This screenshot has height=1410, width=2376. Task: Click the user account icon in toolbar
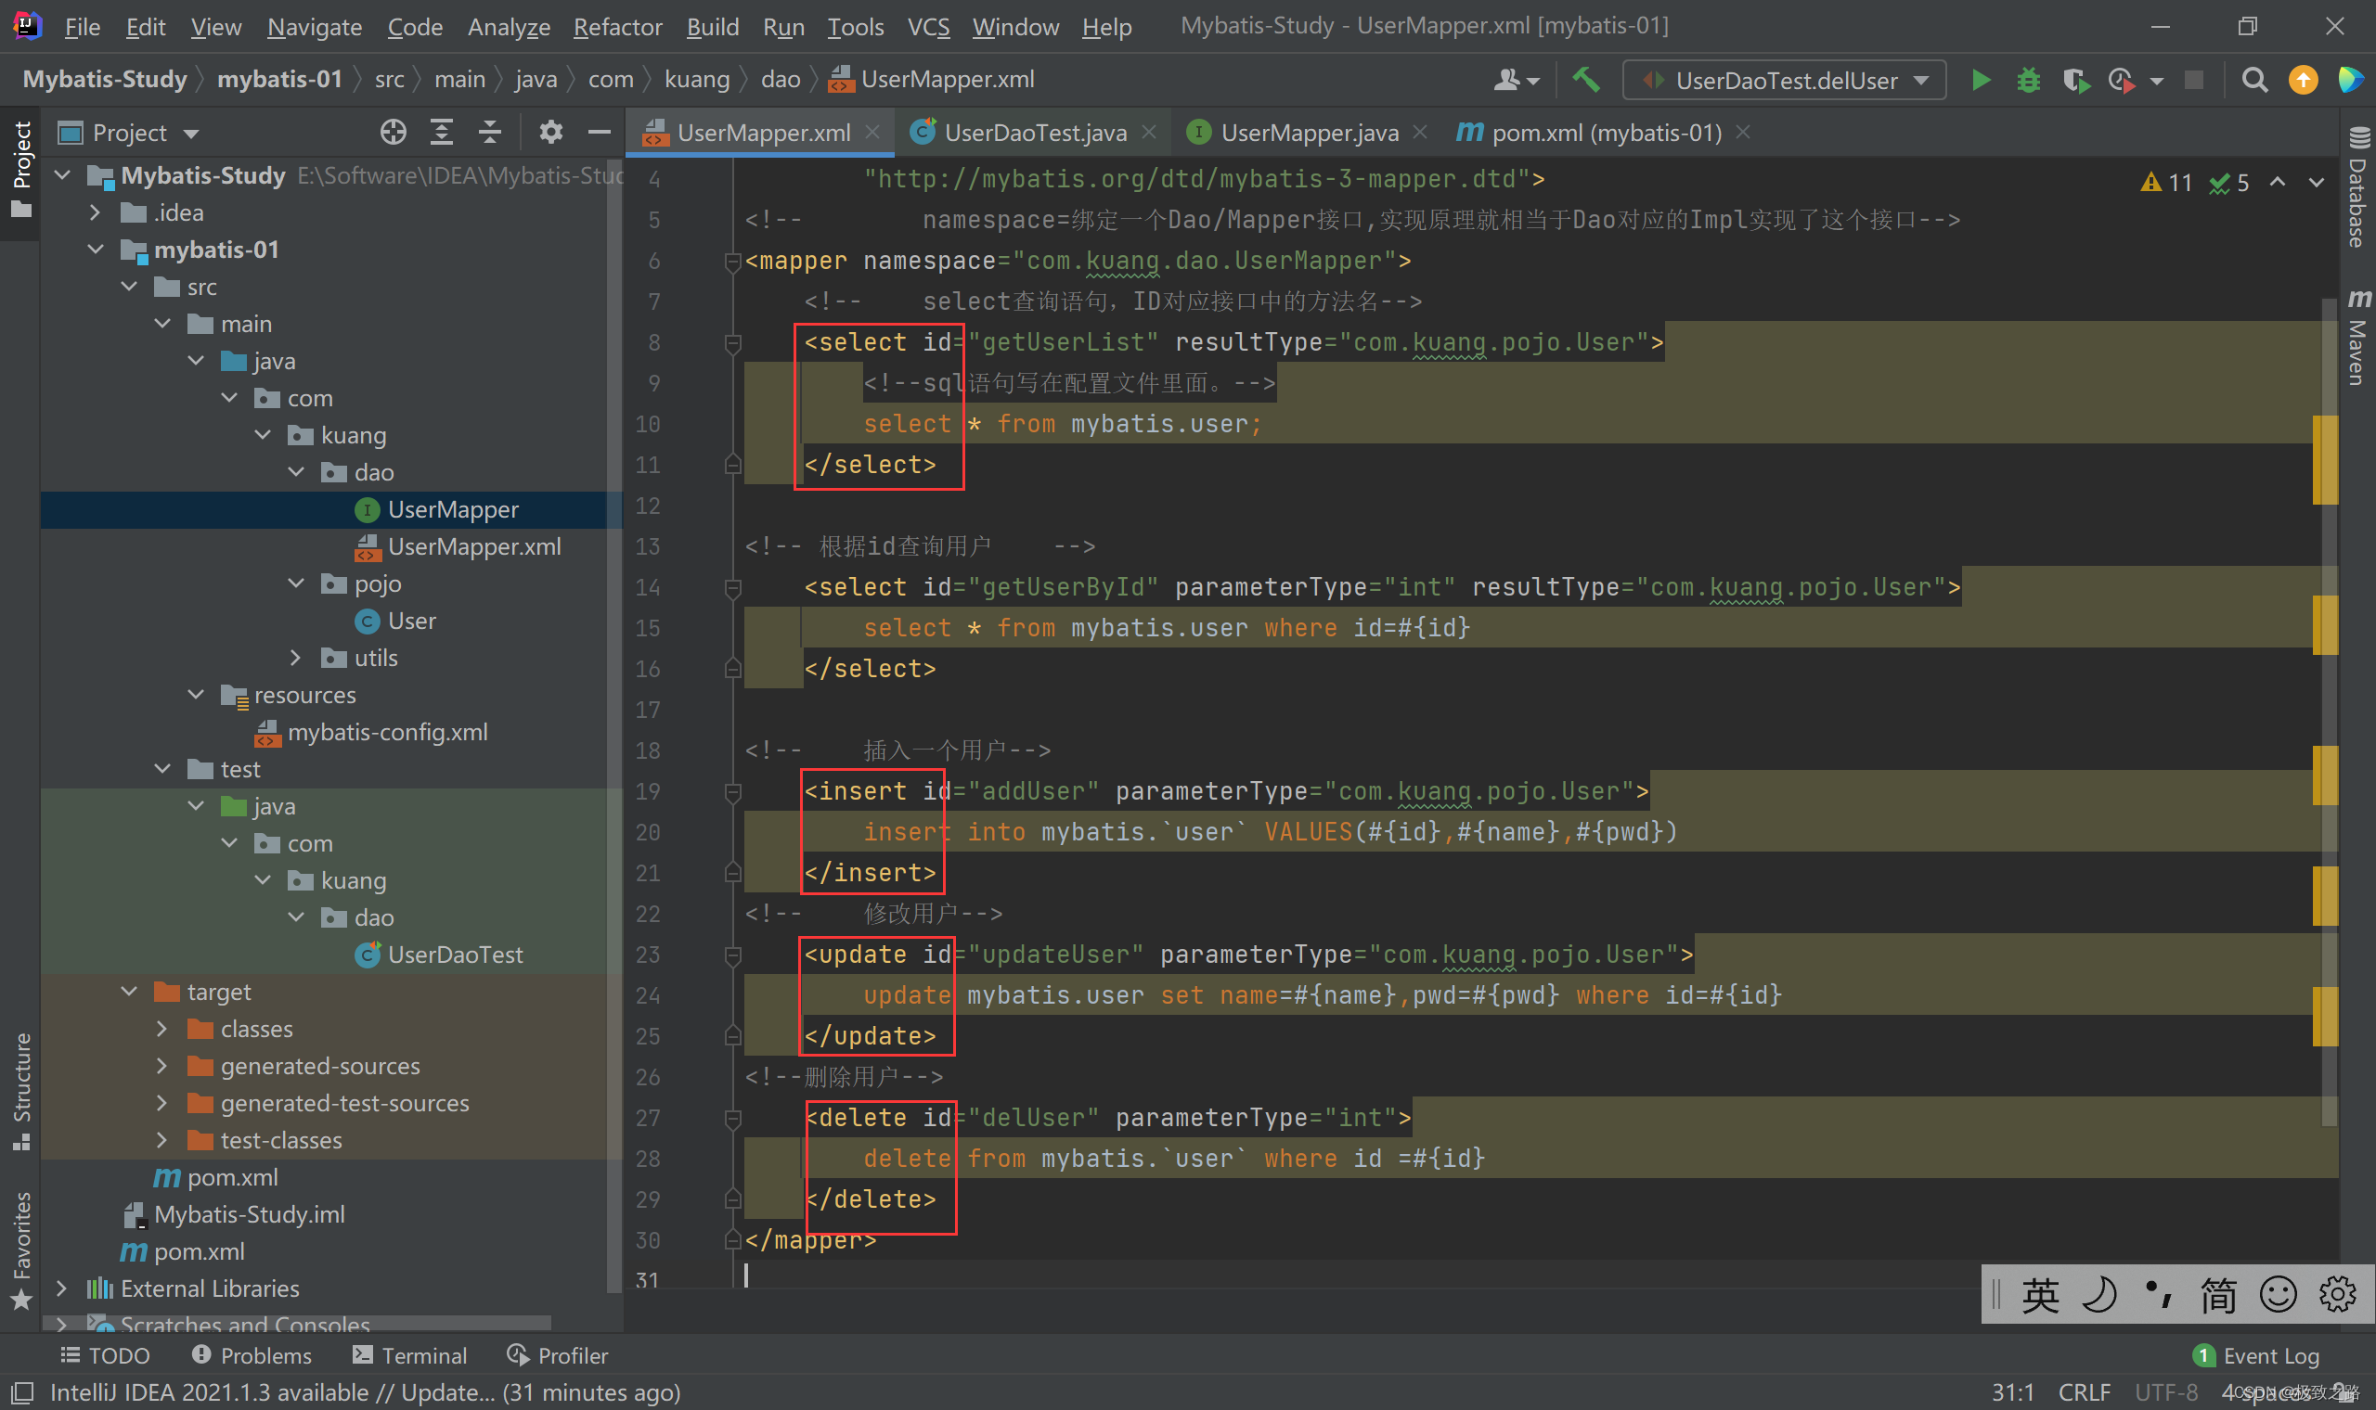coord(1516,81)
